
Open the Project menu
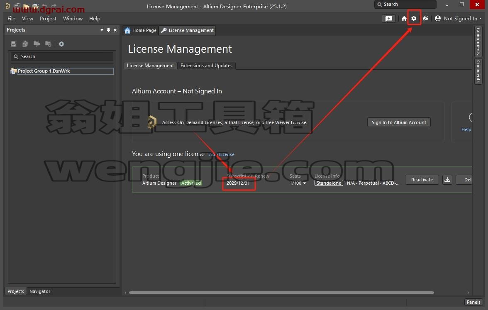click(x=48, y=19)
